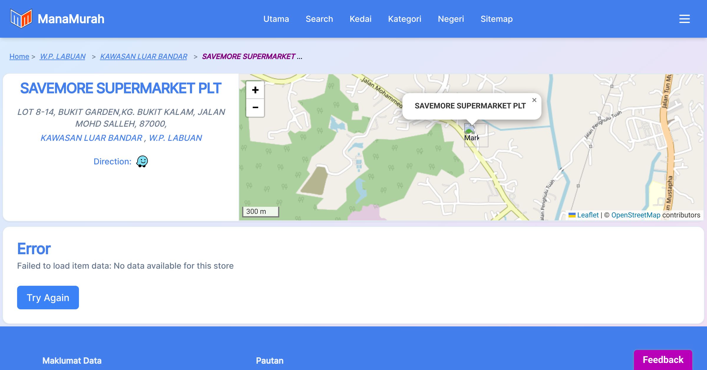The width and height of the screenshot is (707, 370).
Task: Open the Kategori menu
Action: pyautogui.click(x=404, y=19)
